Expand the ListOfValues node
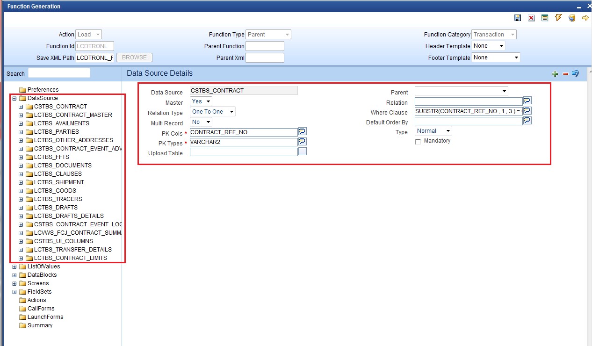The width and height of the screenshot is (592, 346). [14, 267]
